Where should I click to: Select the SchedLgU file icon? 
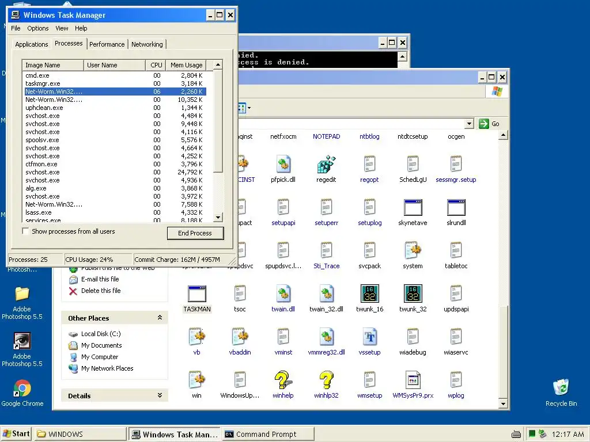click(x=413, y=164)
